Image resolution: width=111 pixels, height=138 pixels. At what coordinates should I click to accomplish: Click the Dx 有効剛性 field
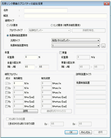(x=18, y=83)
